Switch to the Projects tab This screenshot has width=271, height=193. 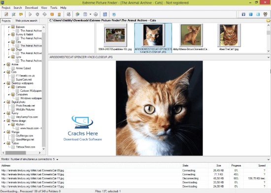pos(6,21)
